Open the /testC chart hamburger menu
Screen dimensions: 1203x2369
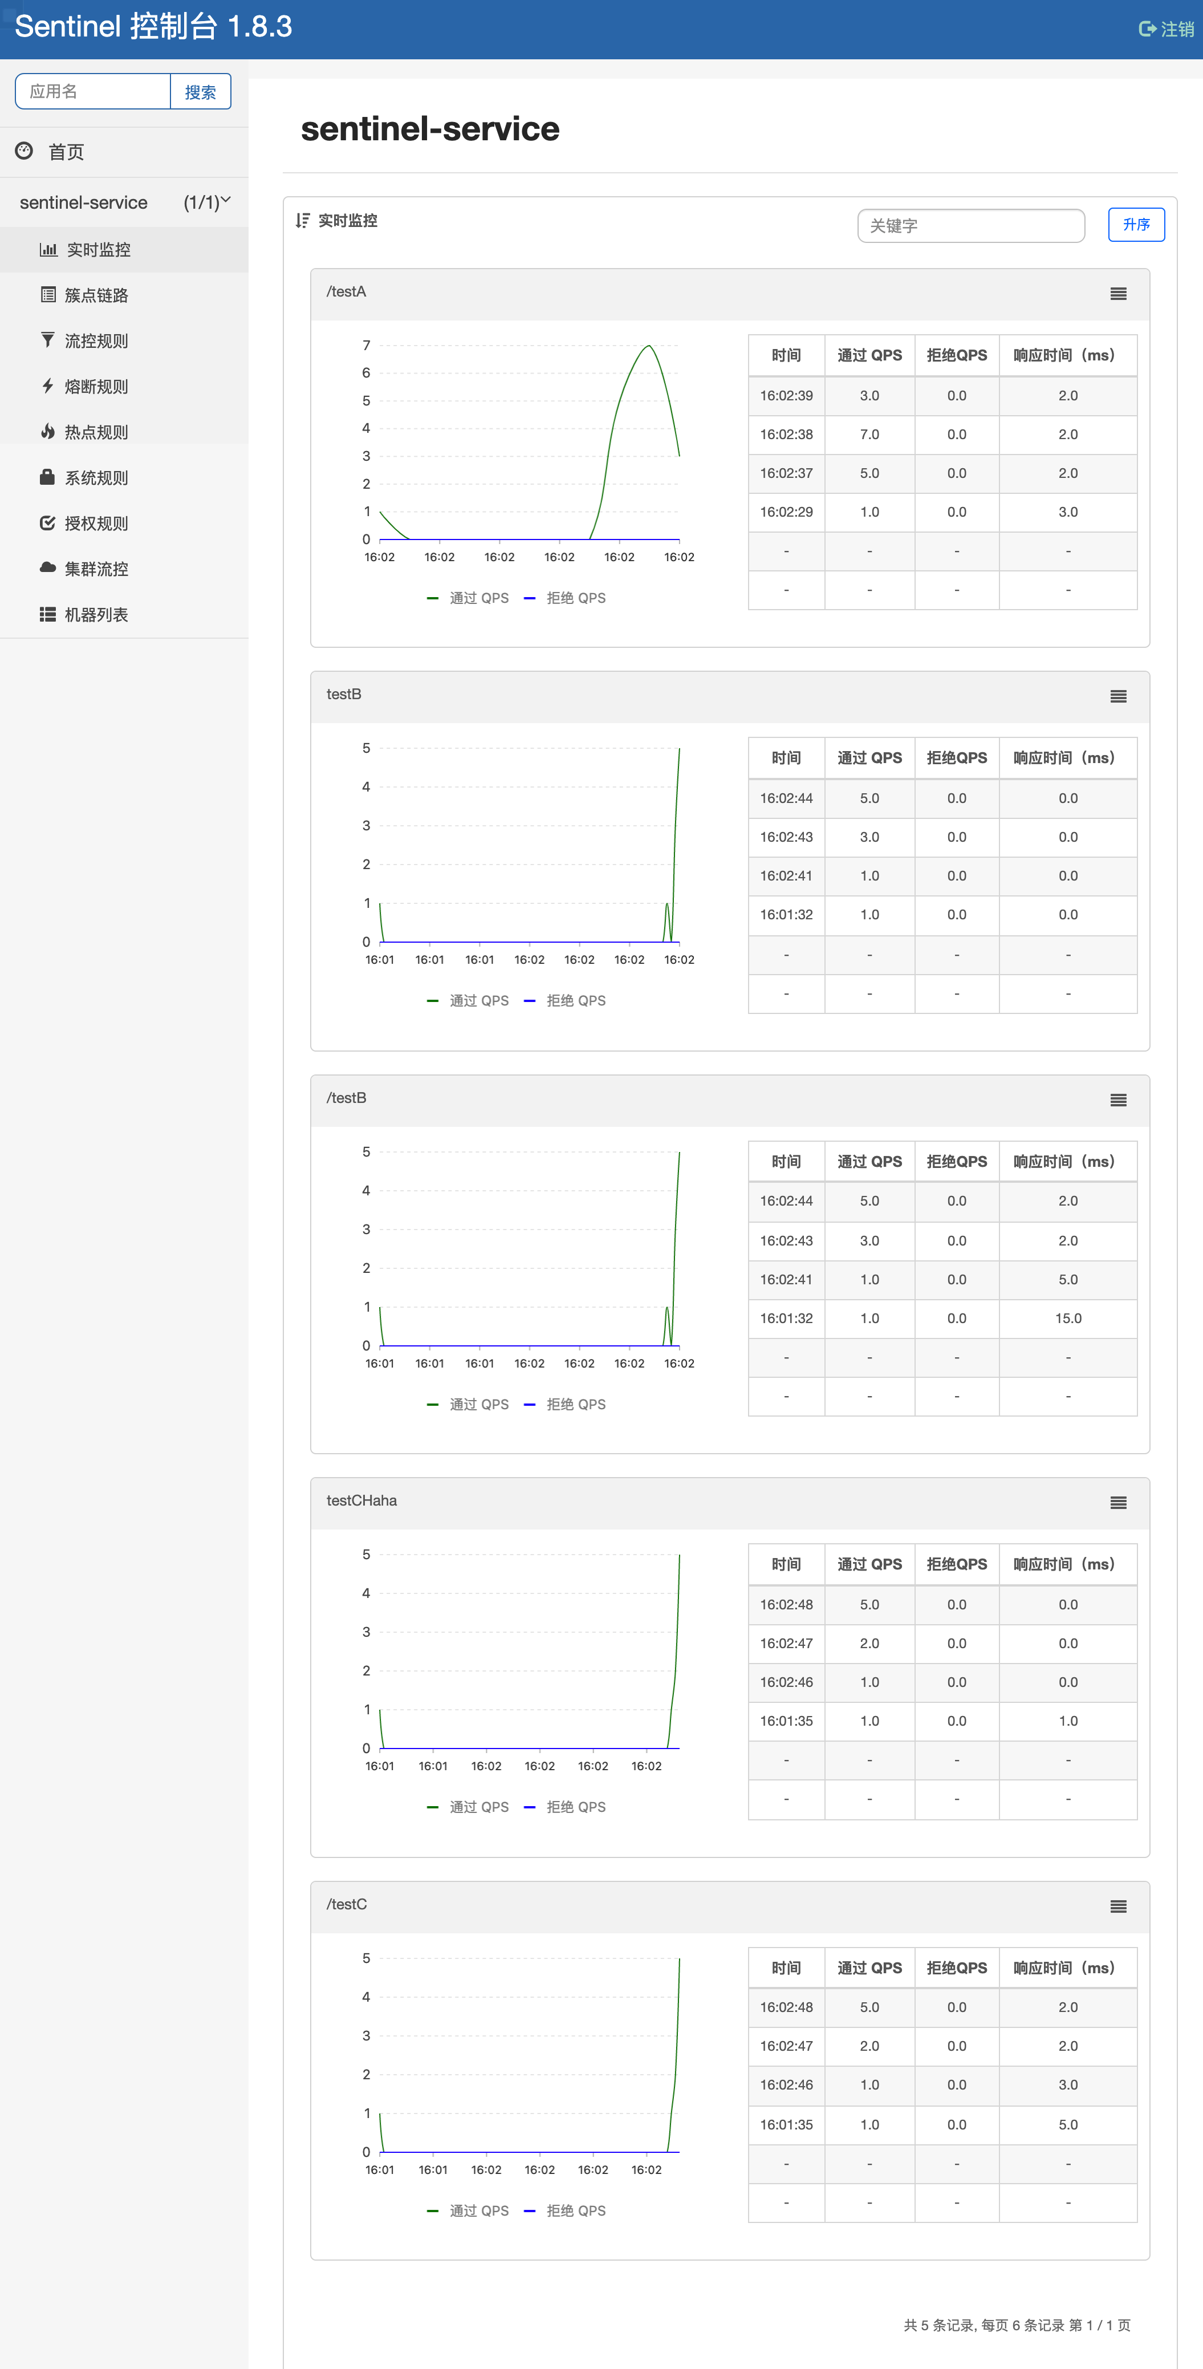coord(1117,1906)
